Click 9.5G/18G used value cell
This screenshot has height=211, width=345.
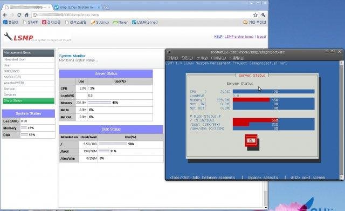point(88,144)
